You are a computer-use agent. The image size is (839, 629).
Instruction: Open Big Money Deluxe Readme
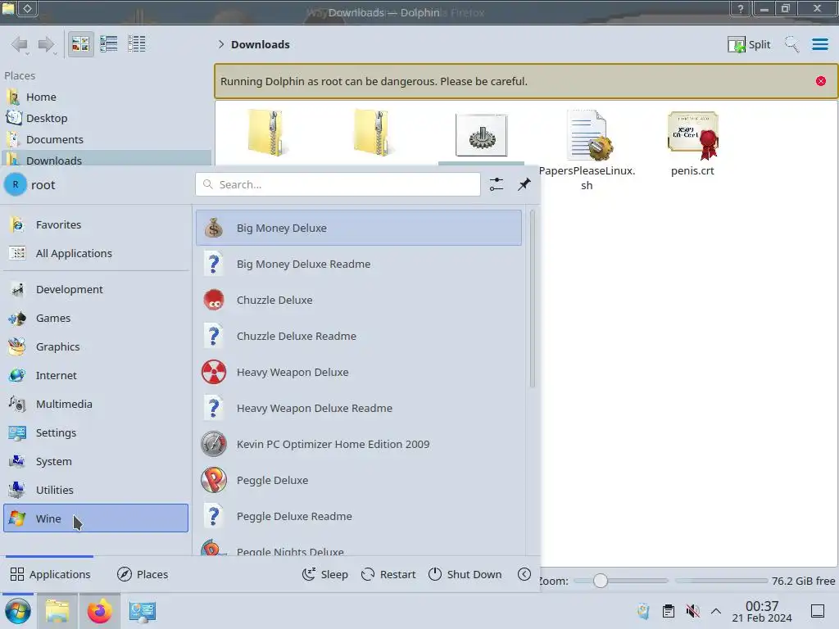coord(359,265)
